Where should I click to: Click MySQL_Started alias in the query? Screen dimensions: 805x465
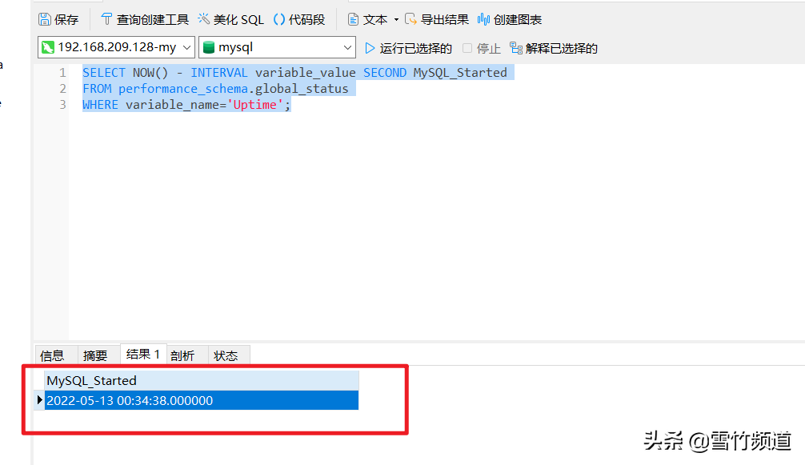pyautogui.click(x=460, y=72)
